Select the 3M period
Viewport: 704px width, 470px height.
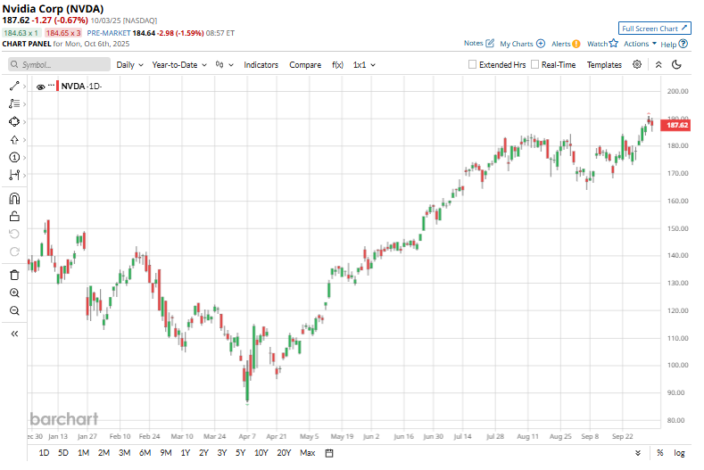pos(124,453)
